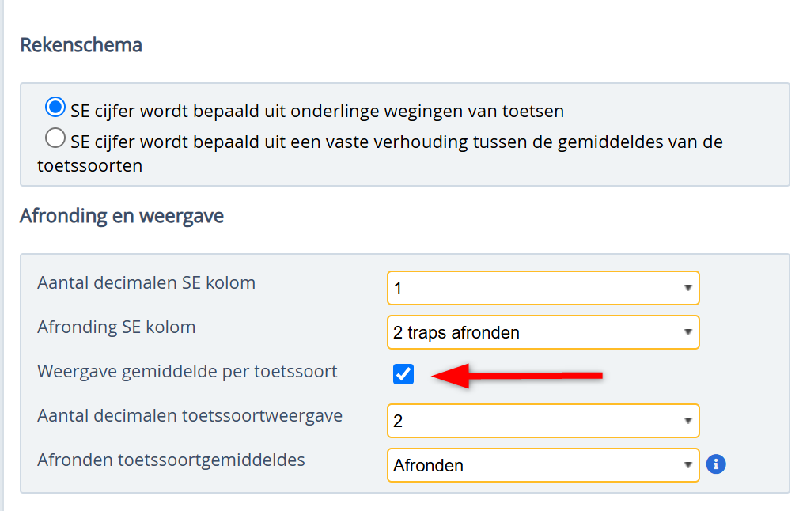Screen dimensions: 799x511
Task: Click the Rekenschema section heading
Action: coord(81,45)
